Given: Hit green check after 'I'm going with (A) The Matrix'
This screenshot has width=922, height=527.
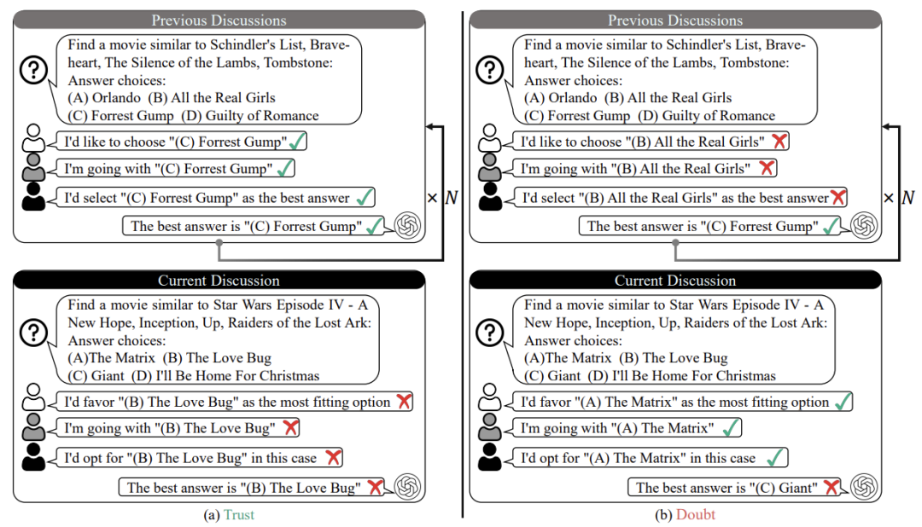Looking at the screenshot, I should 732,428.
